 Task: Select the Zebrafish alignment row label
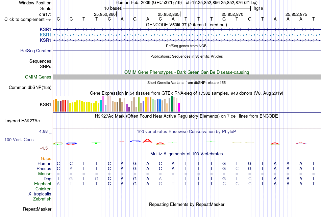tap(42, 199)
